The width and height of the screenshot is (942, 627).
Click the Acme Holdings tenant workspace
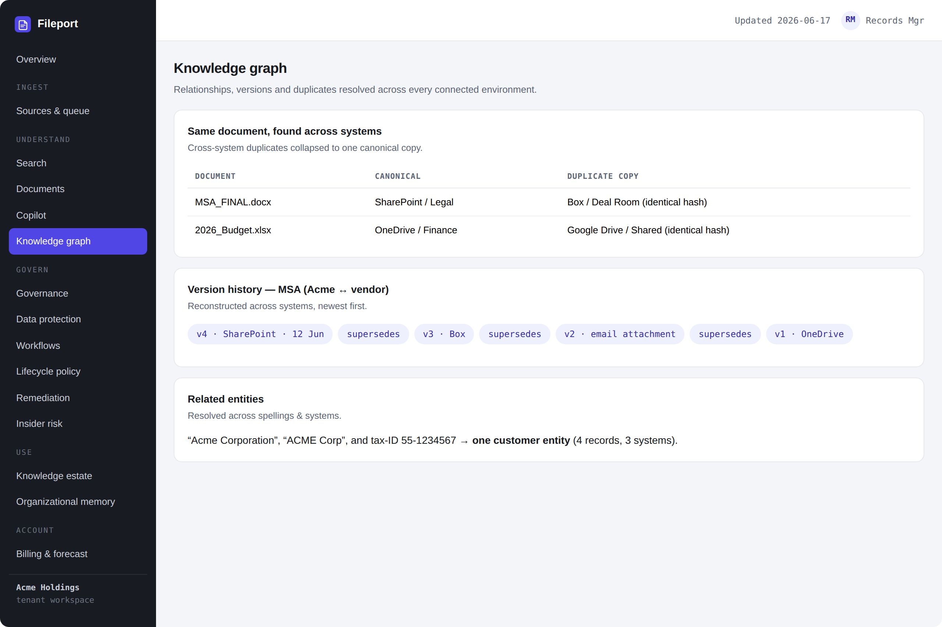pos(55,594)
